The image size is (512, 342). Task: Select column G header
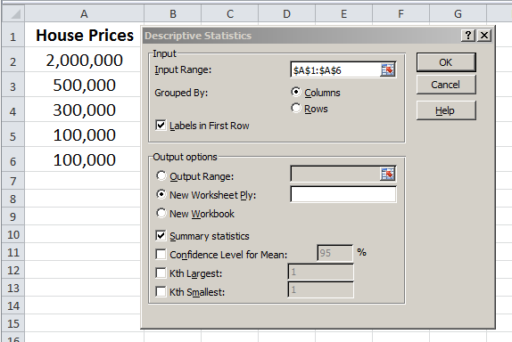[458, 14]
